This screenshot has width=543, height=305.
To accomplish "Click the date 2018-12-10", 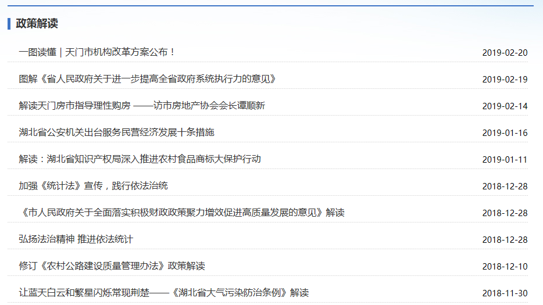I will click(x=505, y=267).
